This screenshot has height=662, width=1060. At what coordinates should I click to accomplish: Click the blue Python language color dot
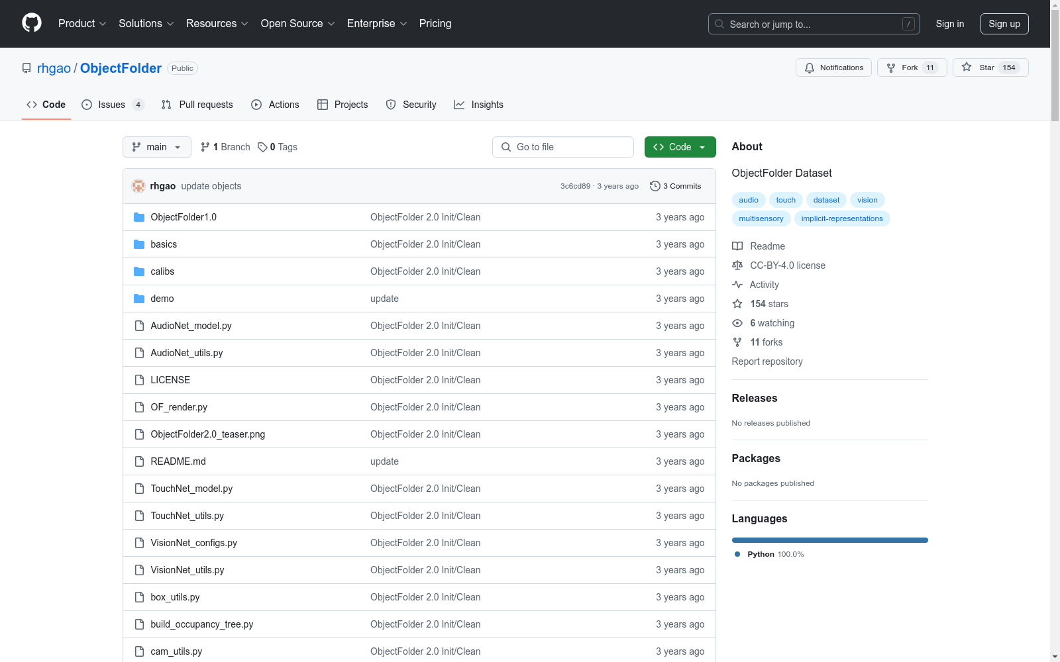[x=737, y=554]
